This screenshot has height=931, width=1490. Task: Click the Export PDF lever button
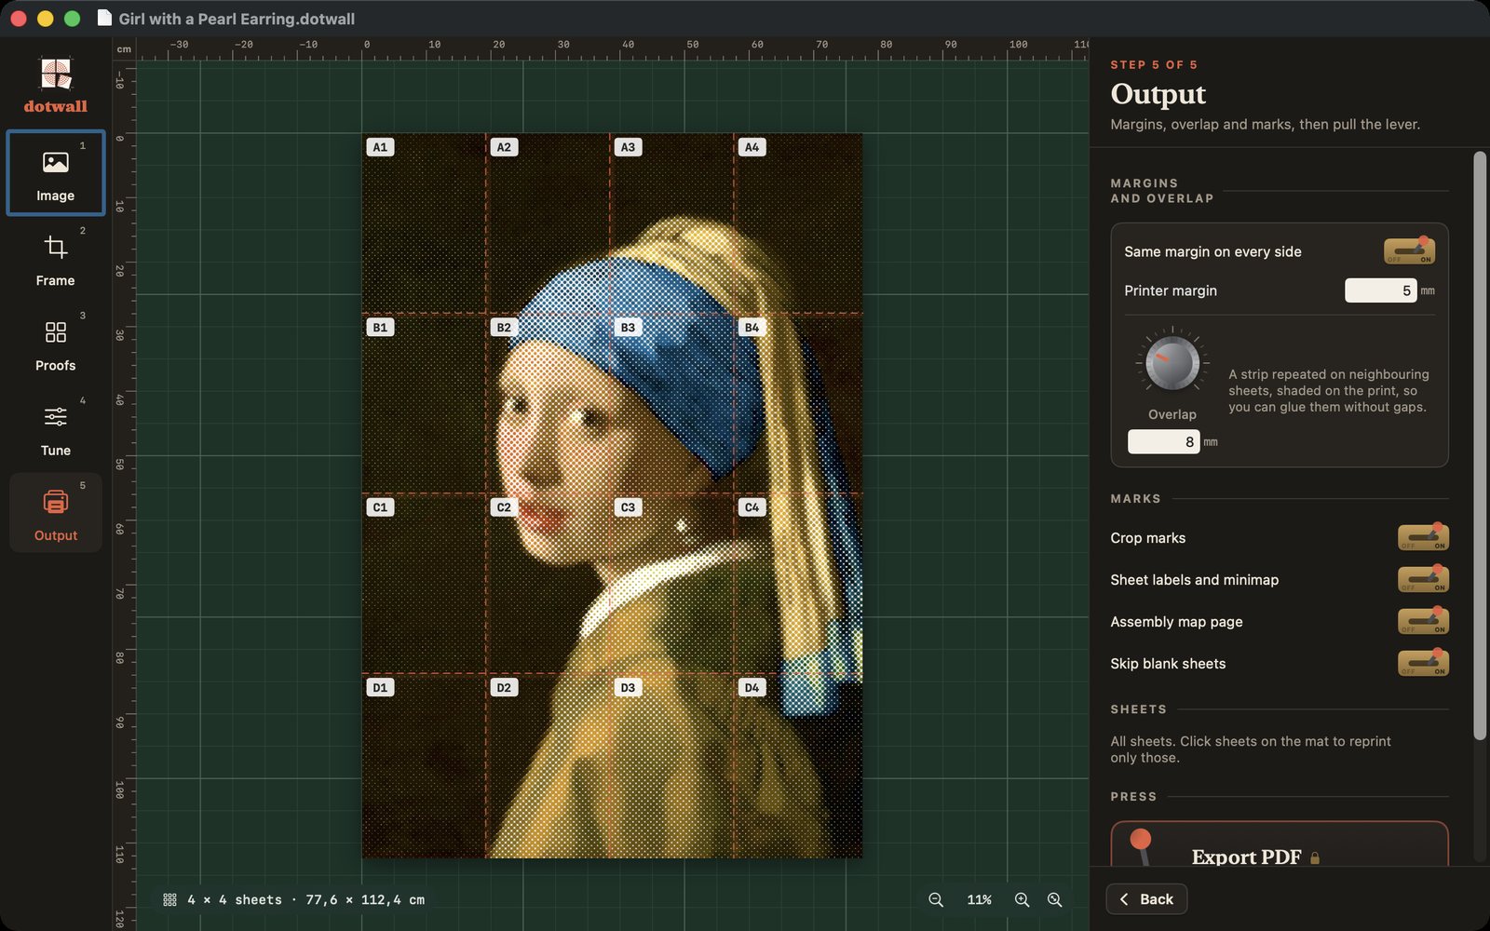pos(1280,844)
